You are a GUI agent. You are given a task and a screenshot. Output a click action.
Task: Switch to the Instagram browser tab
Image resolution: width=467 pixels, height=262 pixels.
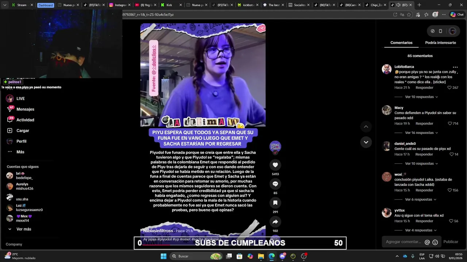tap(120, 5)
